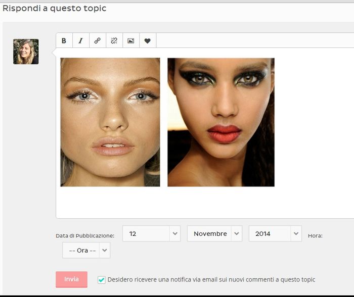Image resolution: width=354 pixels, height=297 pixels.
Task: Remove link with the broken chain icon
Action: pos(114,41)
